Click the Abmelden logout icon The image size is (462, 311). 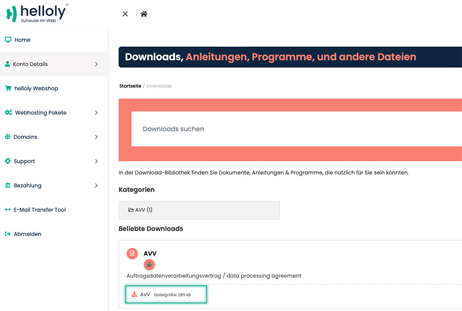[x=8, y=234]
